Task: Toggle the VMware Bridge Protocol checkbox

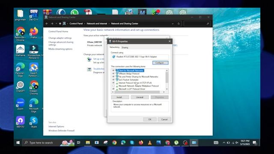Action: click(113, 74)
